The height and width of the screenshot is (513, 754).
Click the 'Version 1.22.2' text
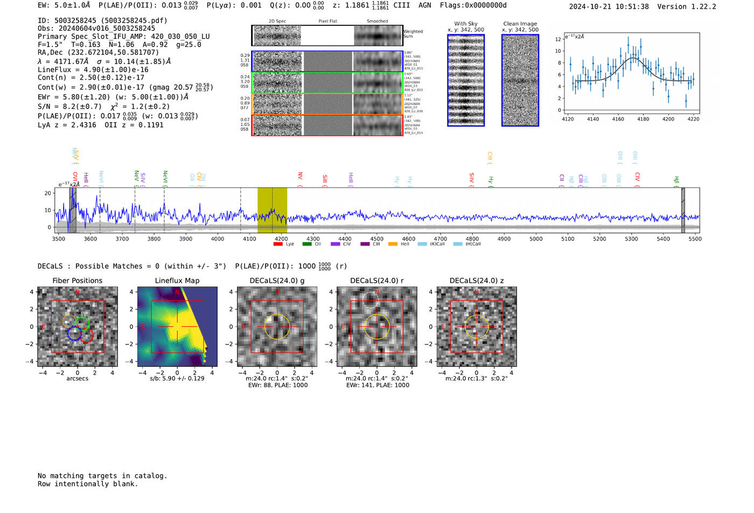click(687, 6)
